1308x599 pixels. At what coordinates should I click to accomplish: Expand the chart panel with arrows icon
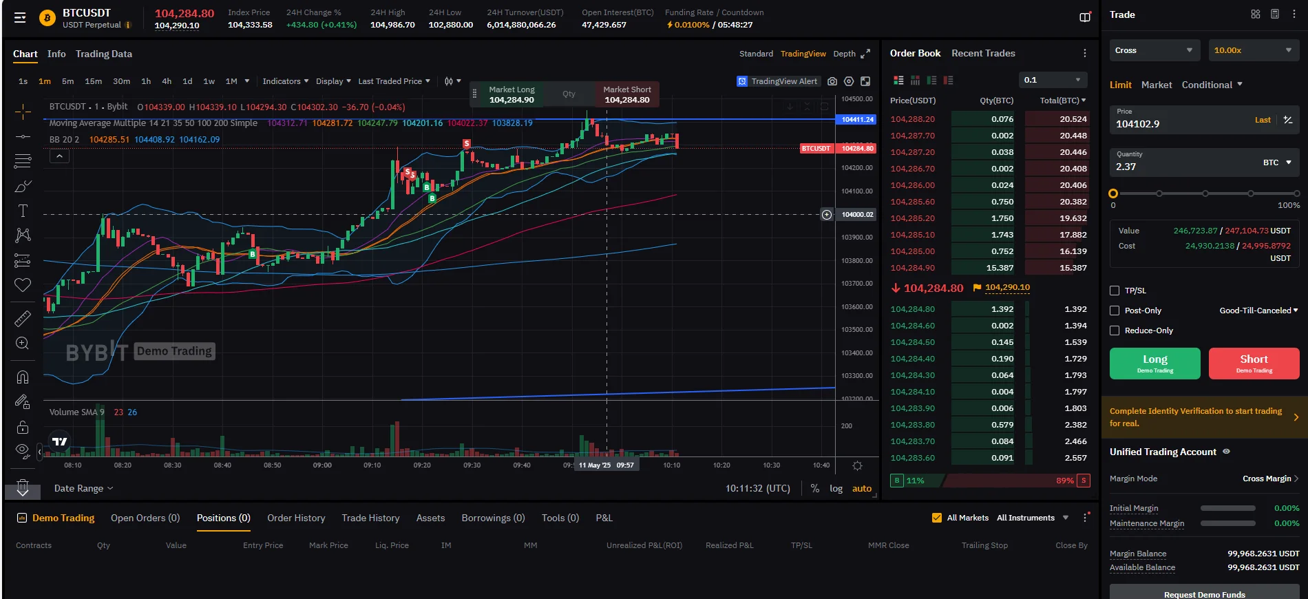pyautogui.click(x=865, y=54)
